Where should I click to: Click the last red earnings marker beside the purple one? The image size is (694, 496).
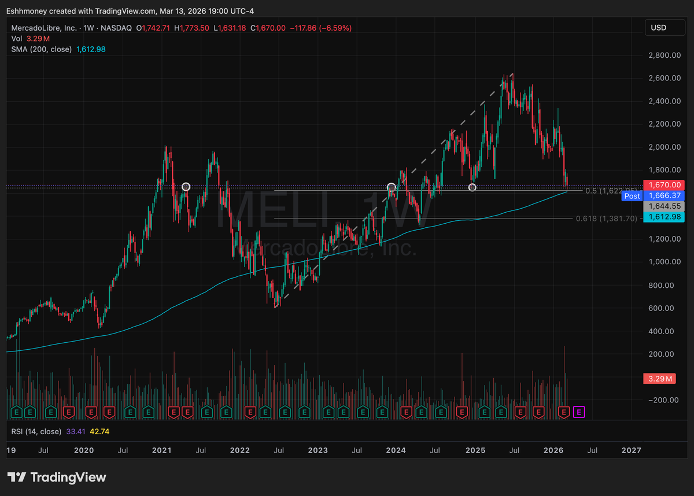point(565,412)
